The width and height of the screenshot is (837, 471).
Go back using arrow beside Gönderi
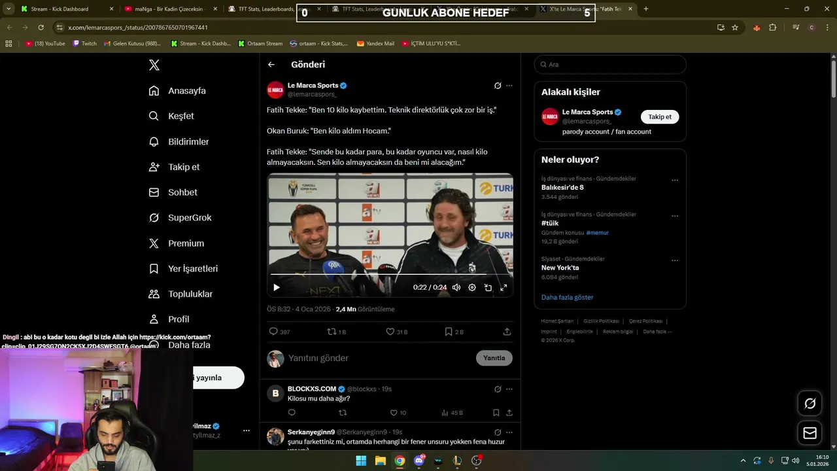[x=271, y=65]
